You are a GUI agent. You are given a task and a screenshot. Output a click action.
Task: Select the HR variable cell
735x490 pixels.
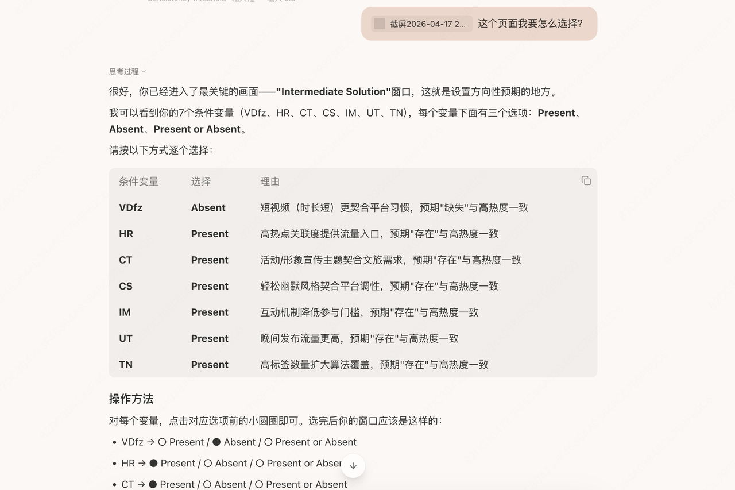pos(126,234)
